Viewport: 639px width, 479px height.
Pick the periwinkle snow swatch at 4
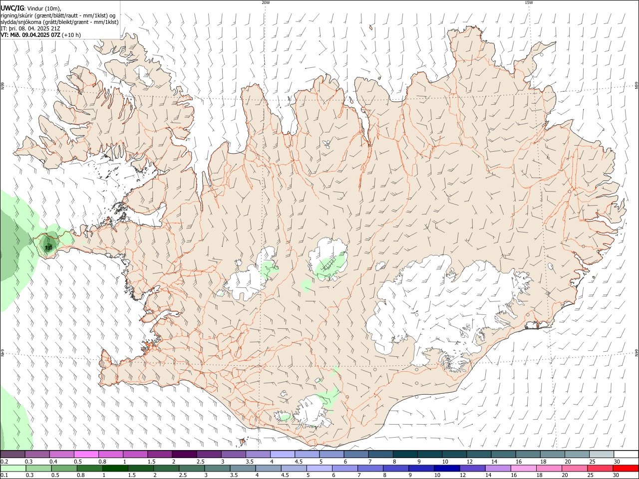click(x=283, y=454)
